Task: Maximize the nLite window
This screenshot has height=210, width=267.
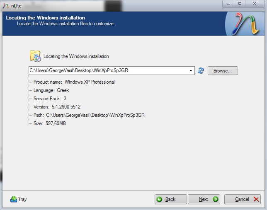Action: (x=240, y=4)
